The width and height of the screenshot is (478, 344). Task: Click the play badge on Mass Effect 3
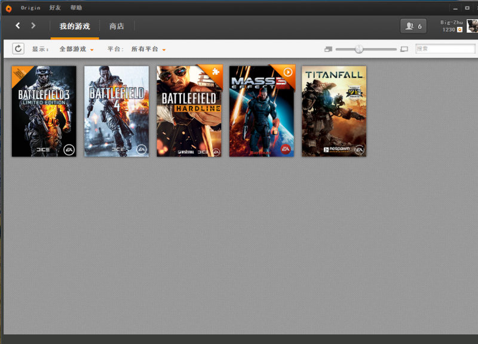point(288,72)
